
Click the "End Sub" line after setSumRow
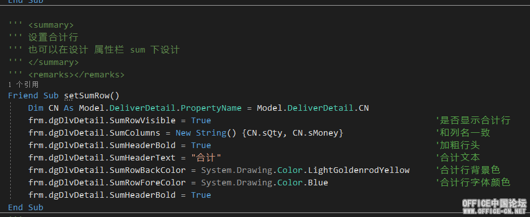coord(25,207)
